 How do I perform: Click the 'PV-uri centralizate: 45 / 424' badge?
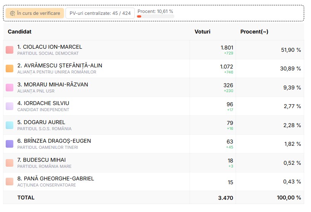pos(100,13)
